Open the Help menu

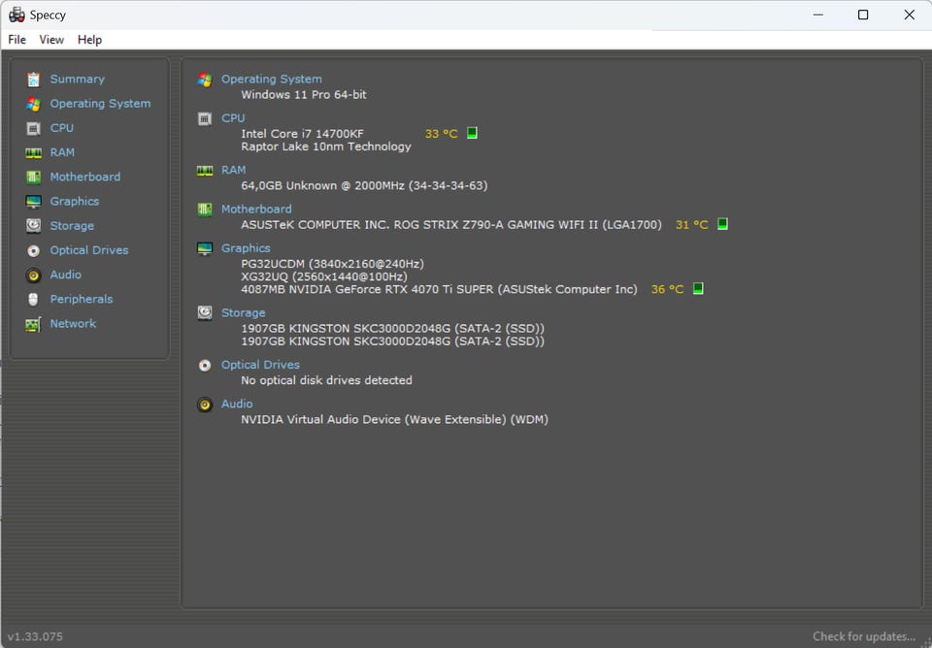(89, 40)
